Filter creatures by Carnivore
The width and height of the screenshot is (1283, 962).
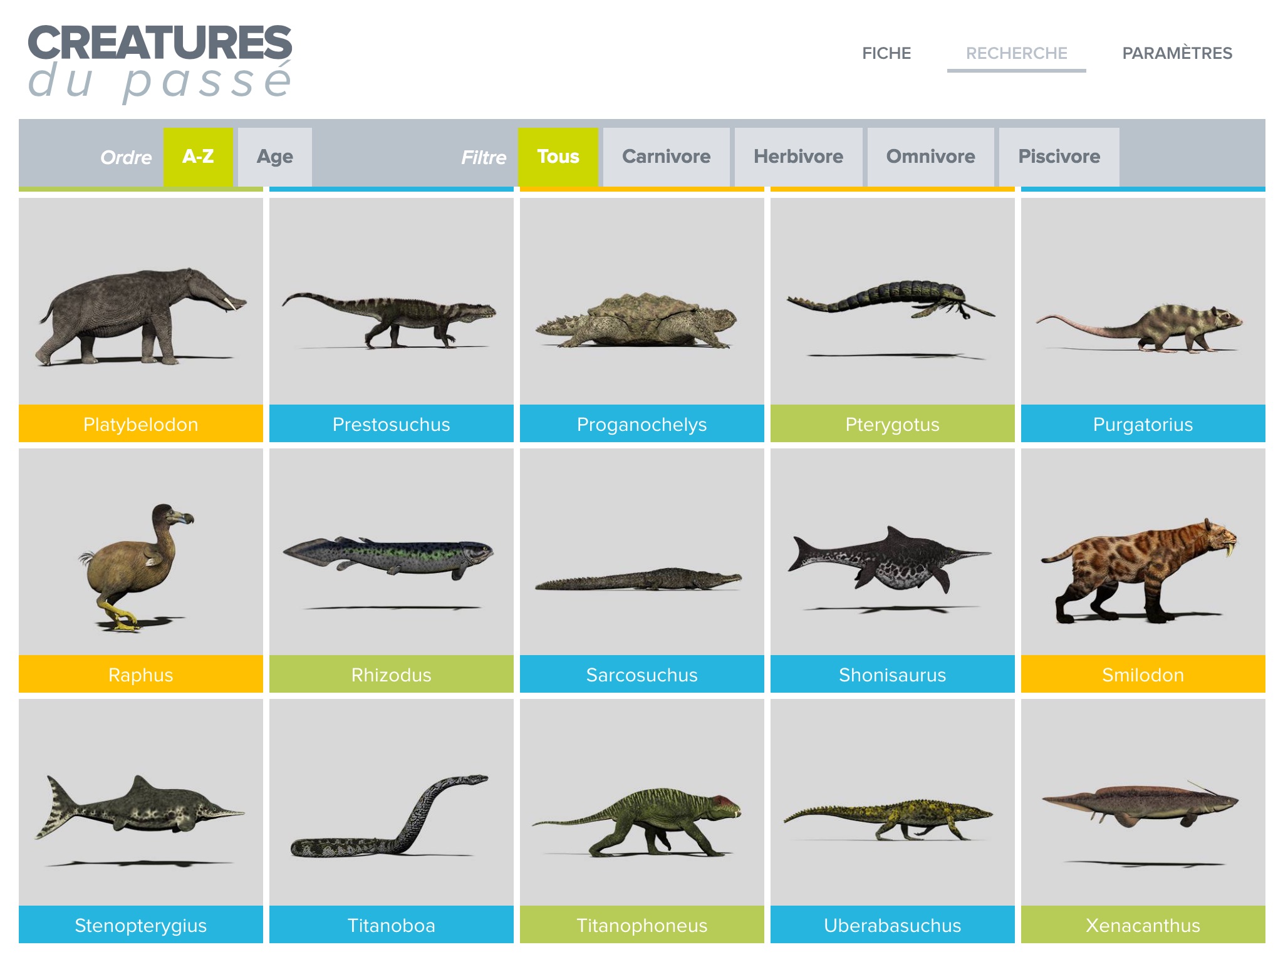coord(667,157)
